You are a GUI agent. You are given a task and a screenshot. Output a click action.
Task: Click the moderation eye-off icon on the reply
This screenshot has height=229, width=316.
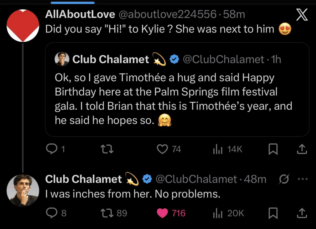click(284, 179)
